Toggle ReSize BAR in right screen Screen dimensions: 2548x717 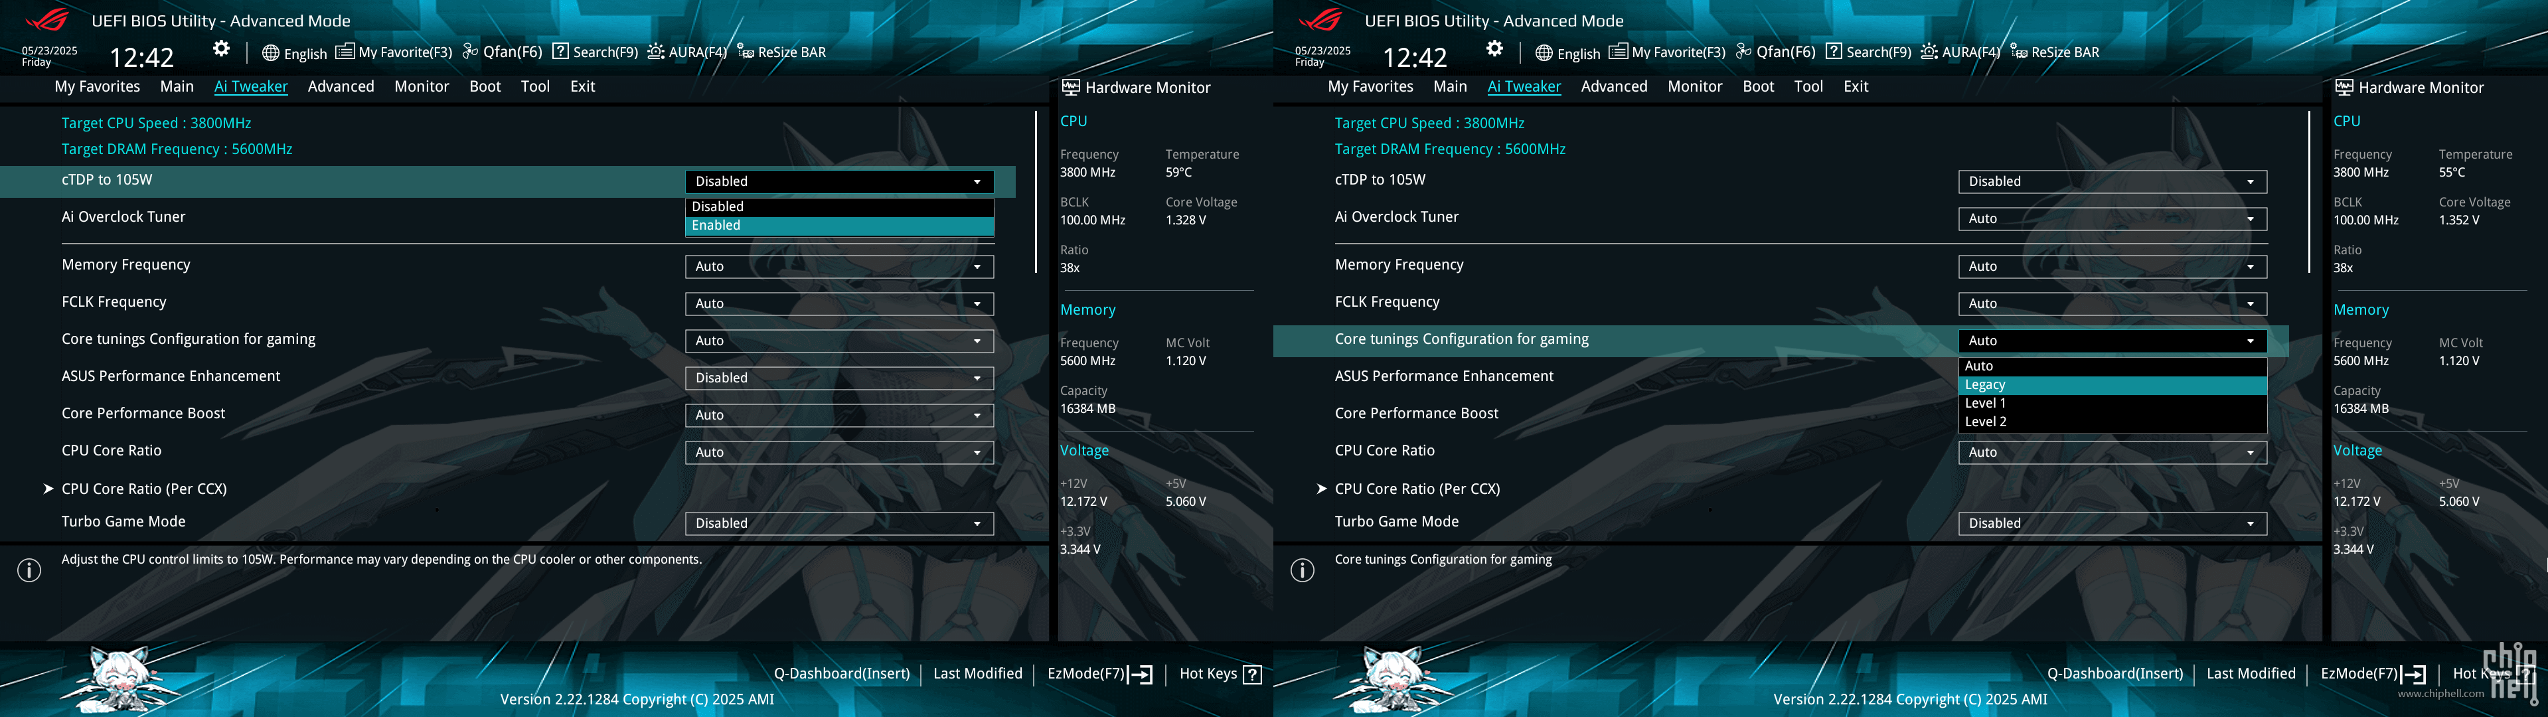(2055, 52)
